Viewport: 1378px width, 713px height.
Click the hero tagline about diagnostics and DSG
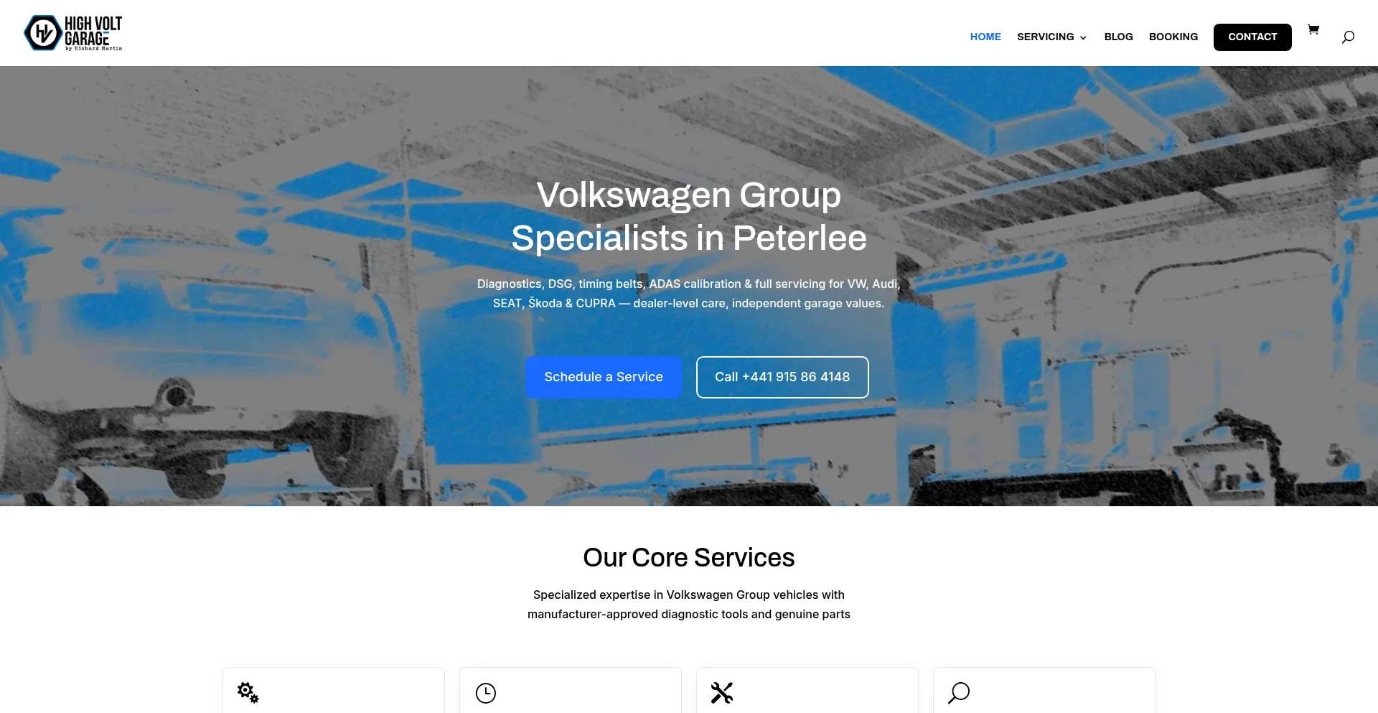[689, 294]
